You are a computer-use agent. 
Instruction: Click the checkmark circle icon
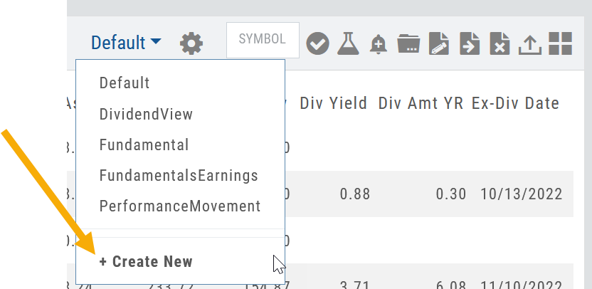click(x=317, y=43)
